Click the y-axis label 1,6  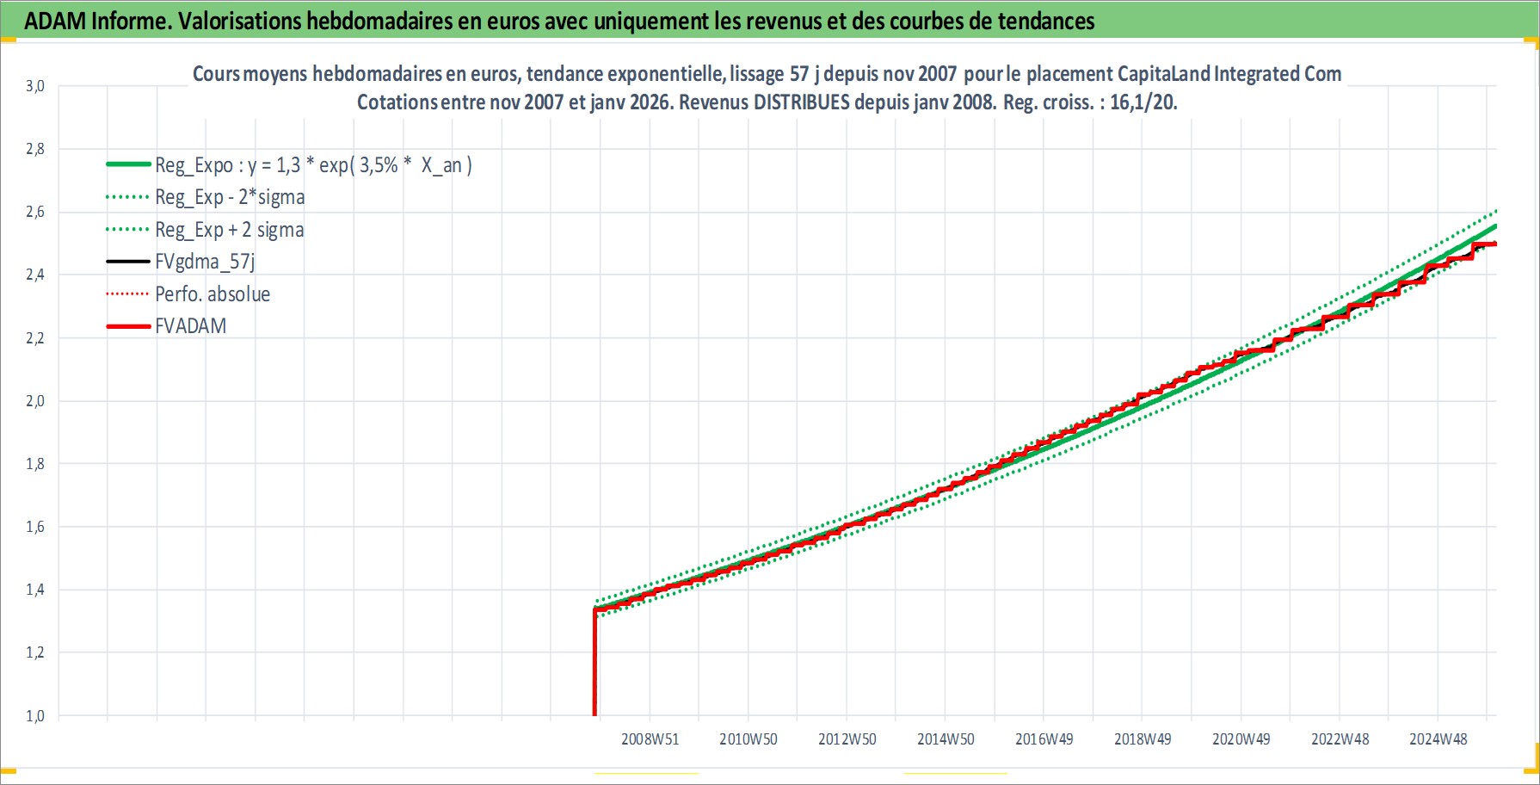click(35, 527)
